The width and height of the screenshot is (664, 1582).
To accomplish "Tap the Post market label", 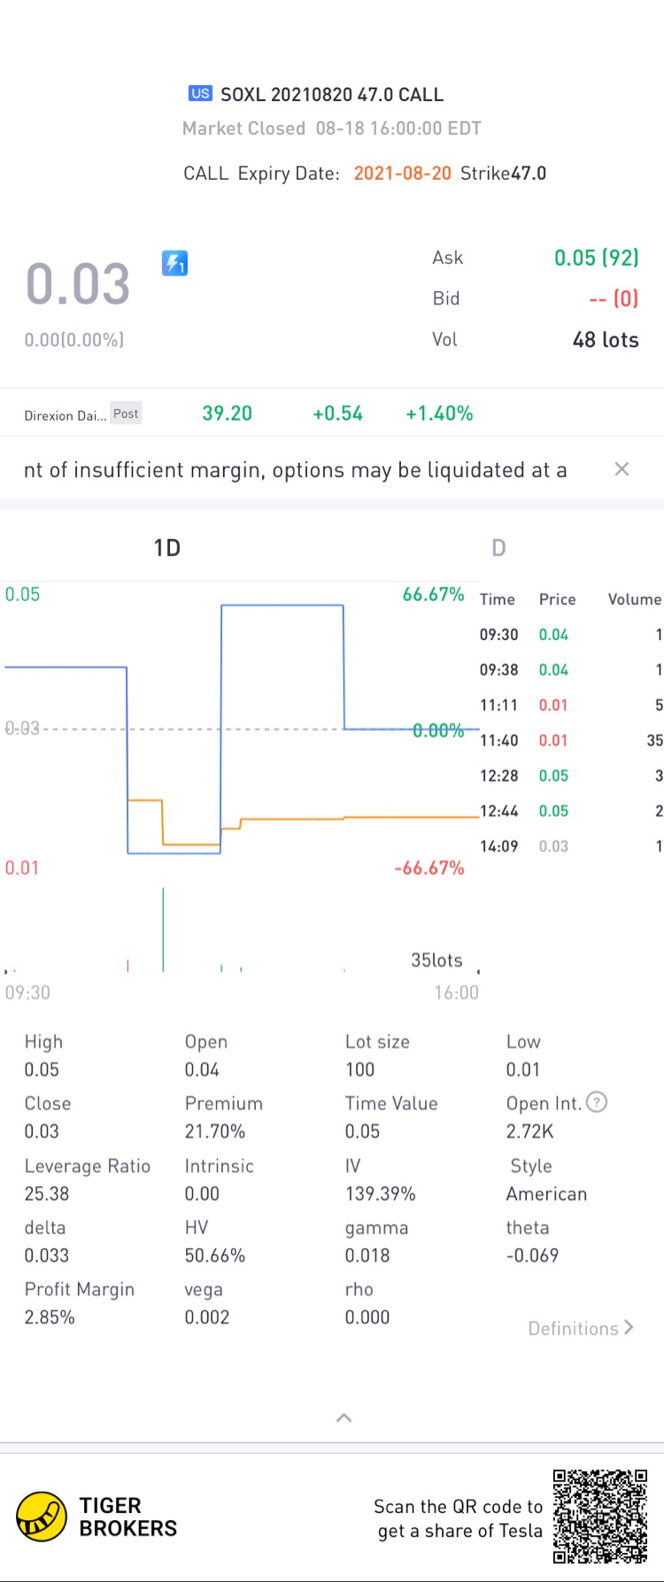I will click(126, 413).
